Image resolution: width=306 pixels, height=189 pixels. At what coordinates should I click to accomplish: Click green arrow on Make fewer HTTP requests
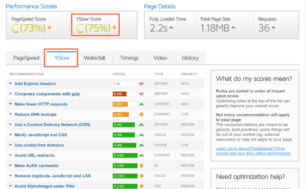[141, 104]
